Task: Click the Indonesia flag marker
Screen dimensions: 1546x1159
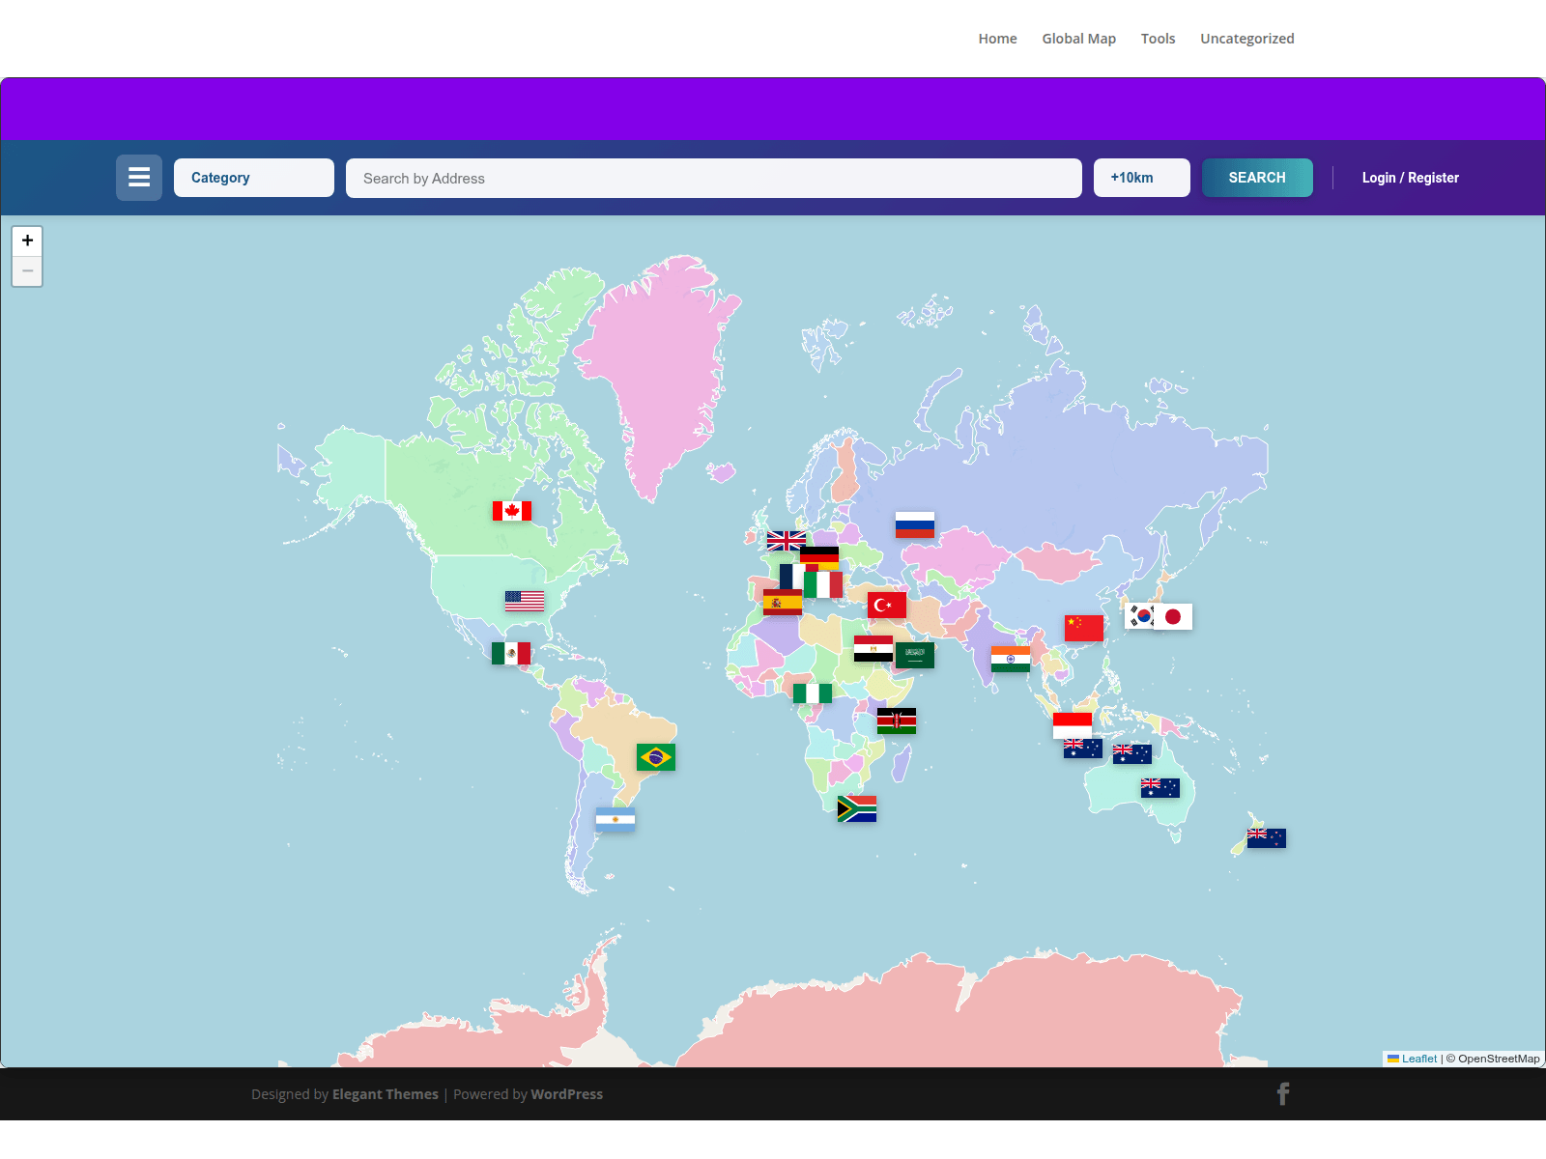Action: [x=1073, y=725]
